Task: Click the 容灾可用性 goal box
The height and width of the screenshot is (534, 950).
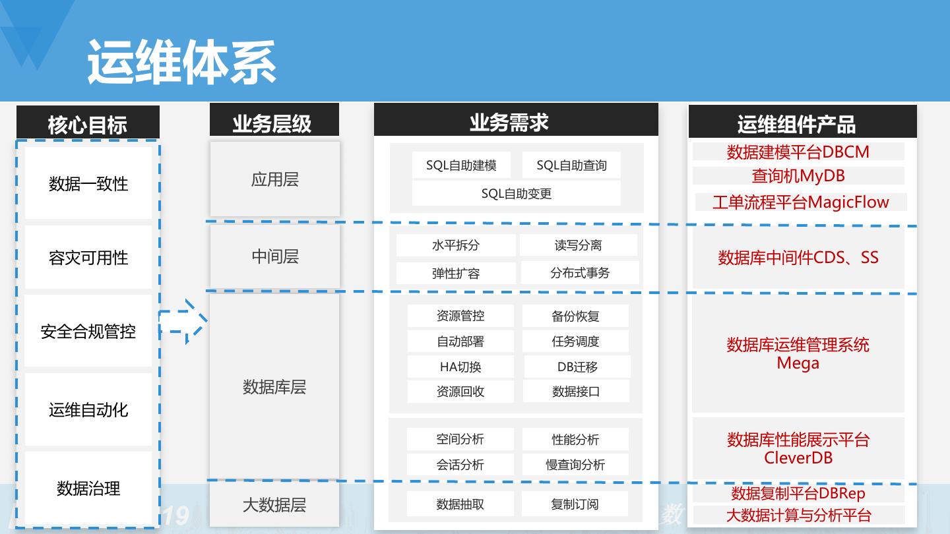Action: [x=88, y=257]
